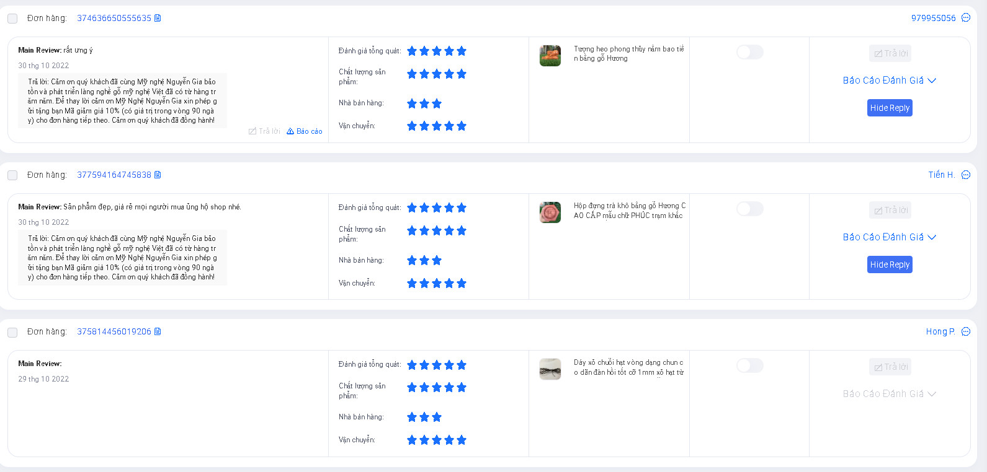Copy order number 377594164745838 with the copy icon

(x=158, y=175)
